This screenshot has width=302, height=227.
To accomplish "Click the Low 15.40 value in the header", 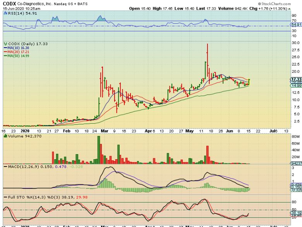I will [x=184, y=9].
